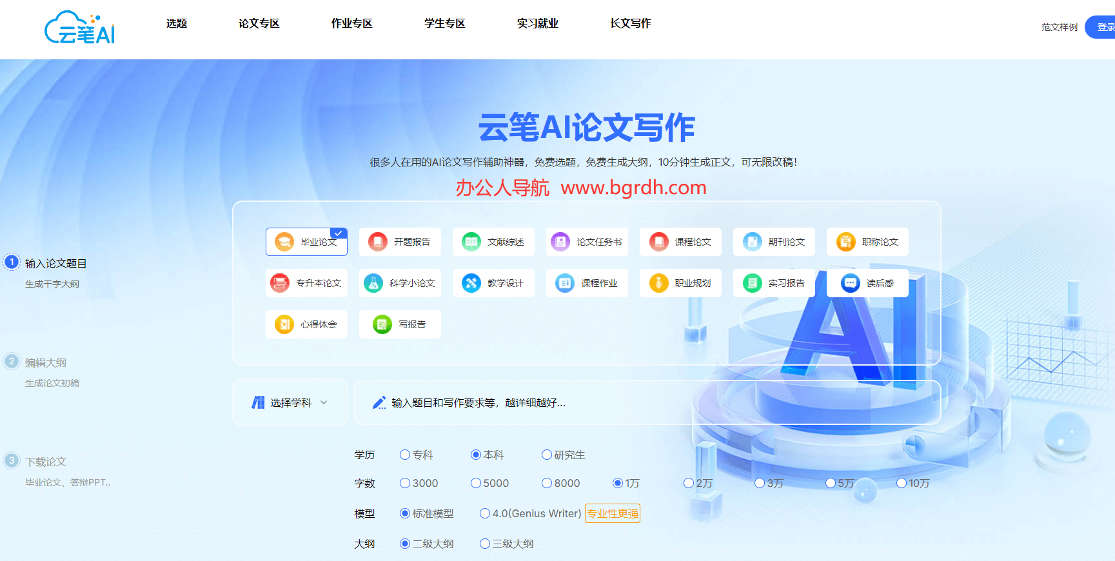Open the 范文样例 link
The height and width of the screenshot is (561, 1115).
point(1059,27)
